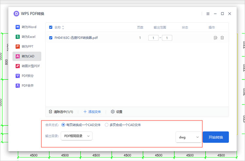The height and width of the screenshot is (161, 245).
Task: Maximize the WPS PDF converter window
Action: 222,14
